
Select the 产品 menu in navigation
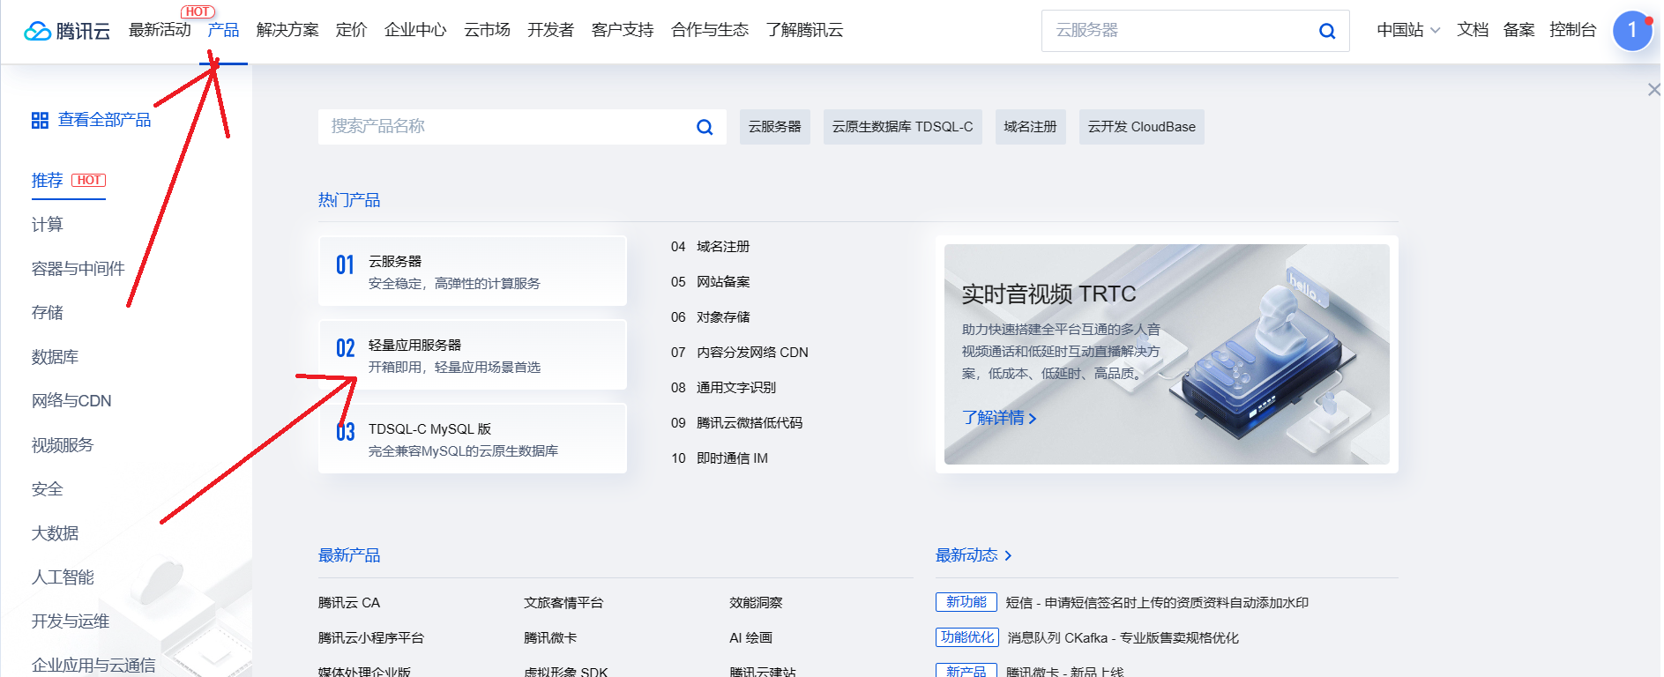[223, 30]
